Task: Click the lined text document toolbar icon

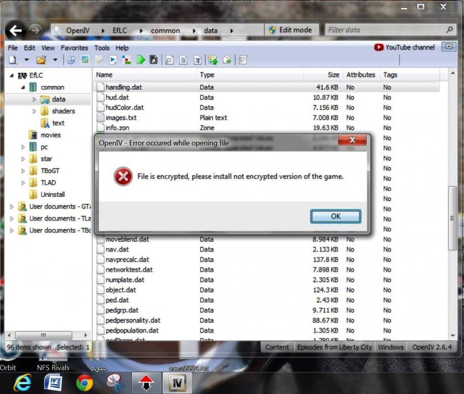Action: 183,60
